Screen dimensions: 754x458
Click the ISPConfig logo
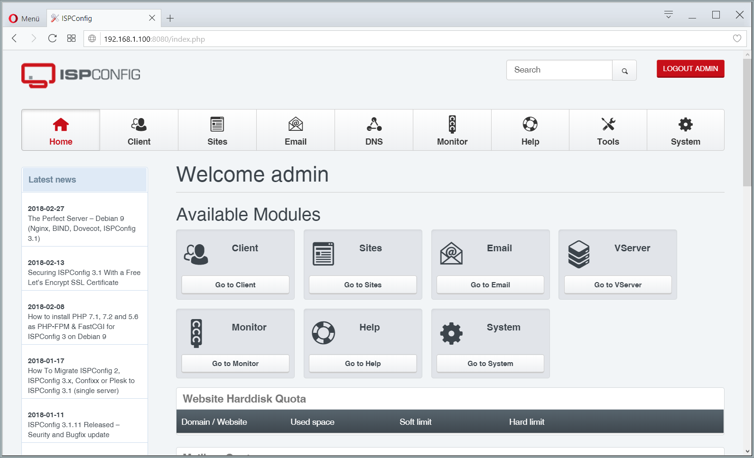(81, 75)
